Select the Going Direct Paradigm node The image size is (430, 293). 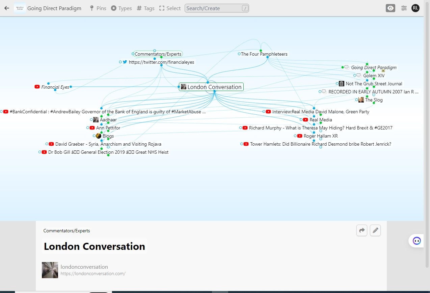click(x=374, y=67)
